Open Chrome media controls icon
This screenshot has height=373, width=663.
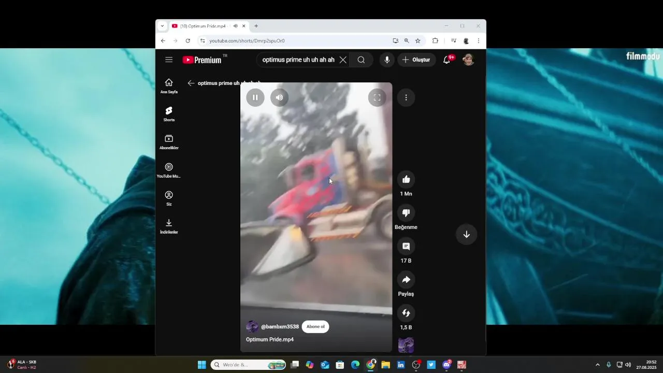(x=453, y=40)
